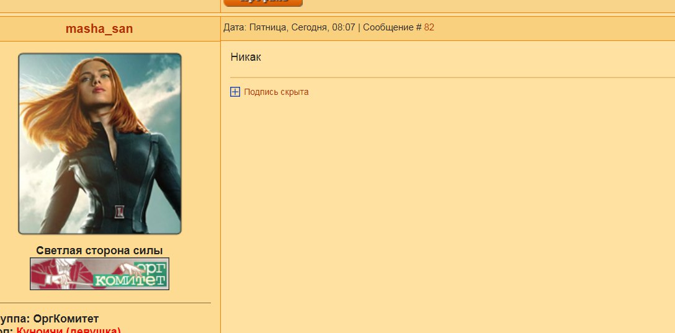Screen dimensions: 675x333
Task: Click the orange button above the post
Action: (263, 2)
